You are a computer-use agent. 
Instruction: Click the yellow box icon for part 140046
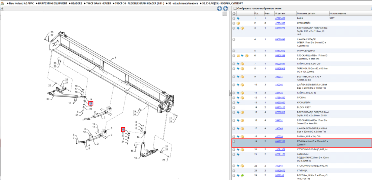click(242, 85)
